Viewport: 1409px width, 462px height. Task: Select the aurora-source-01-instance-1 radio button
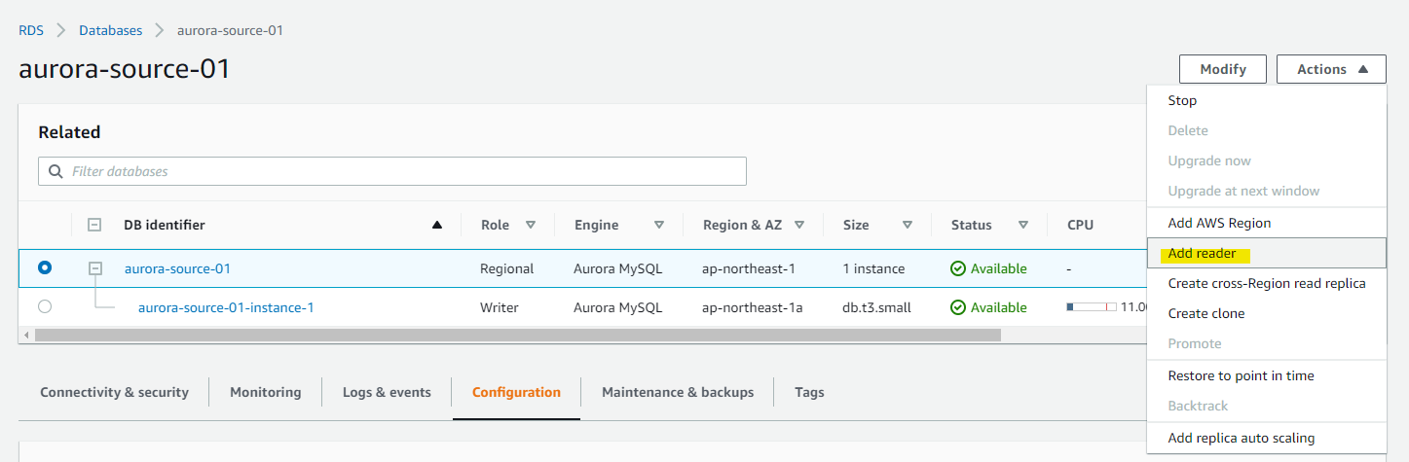[x=45, y=306]
